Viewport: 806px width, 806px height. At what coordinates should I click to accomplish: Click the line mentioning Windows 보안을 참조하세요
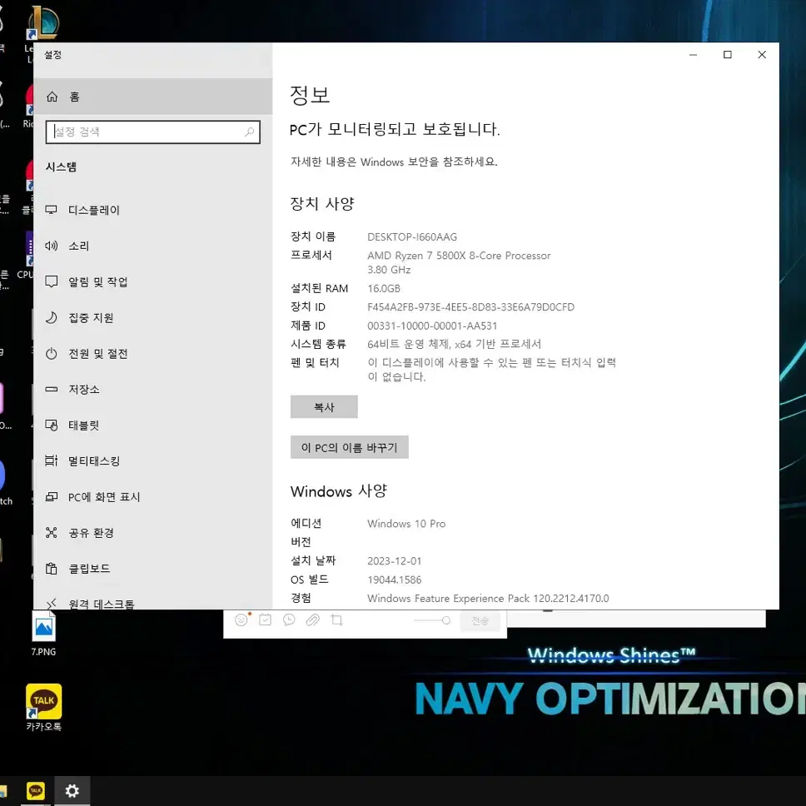pyautogui.click(x=395, y=162)
